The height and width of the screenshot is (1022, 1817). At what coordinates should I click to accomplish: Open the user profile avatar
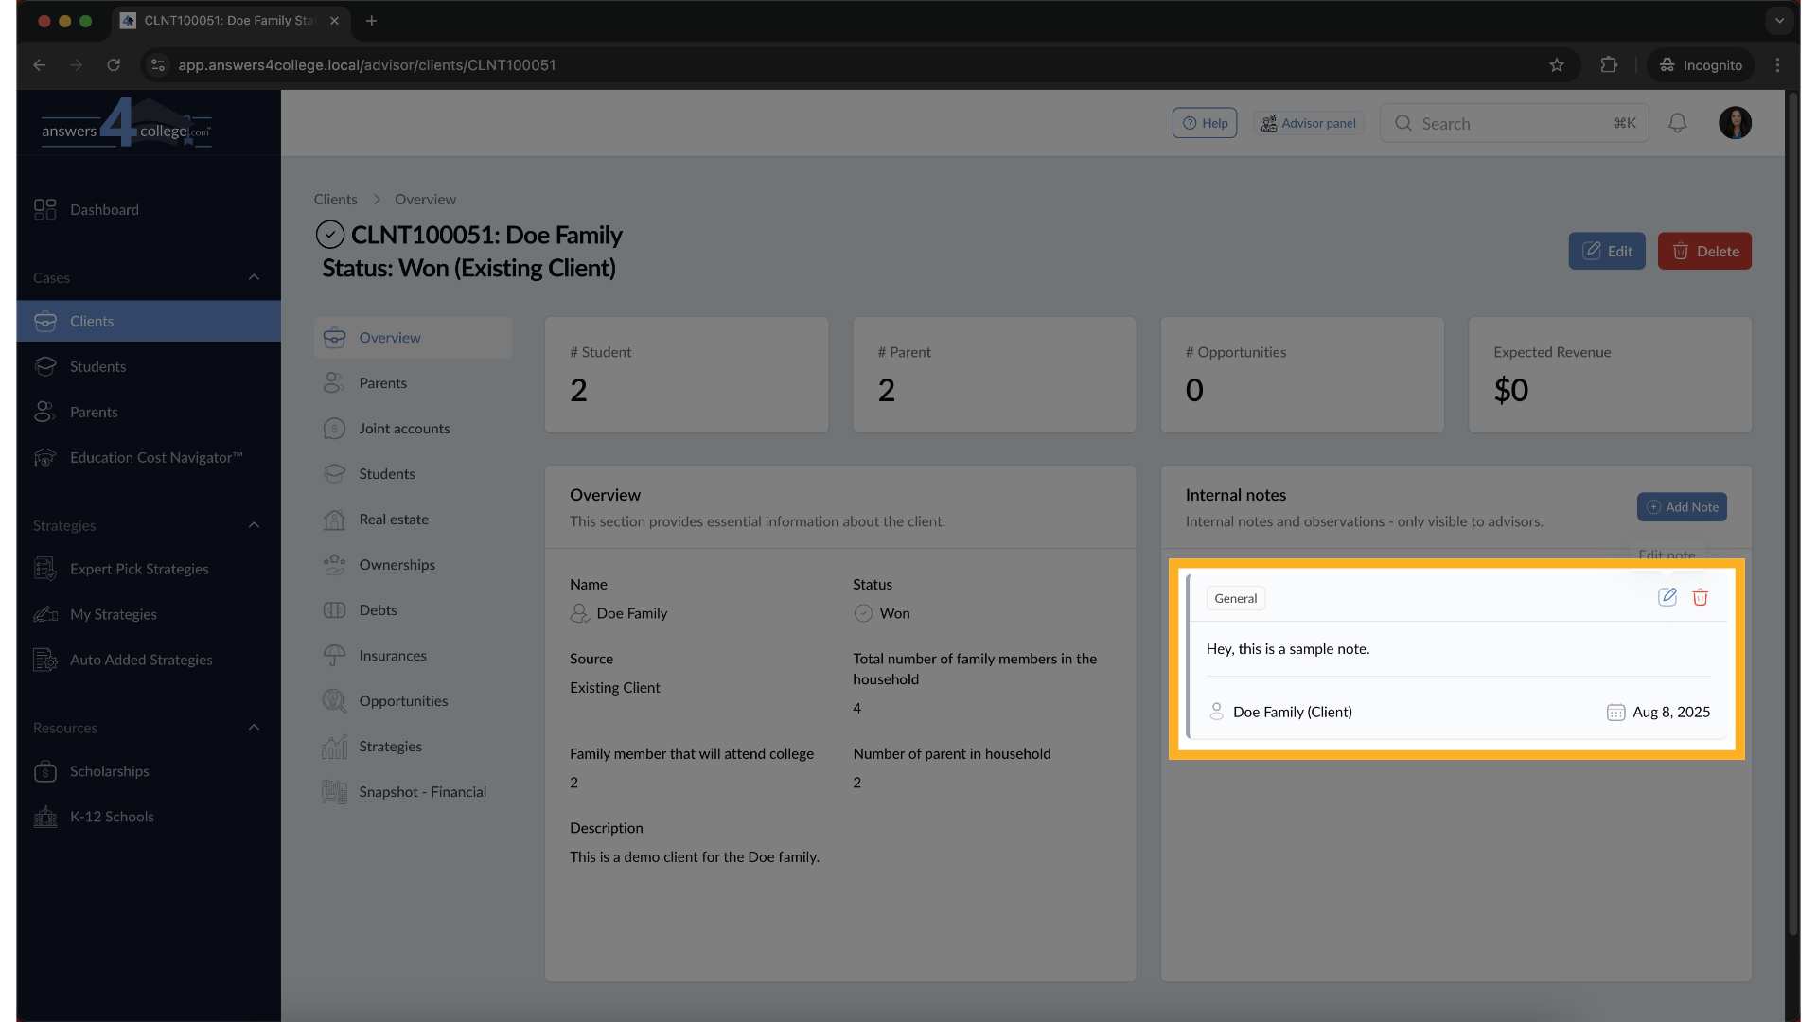[1735, 123]
